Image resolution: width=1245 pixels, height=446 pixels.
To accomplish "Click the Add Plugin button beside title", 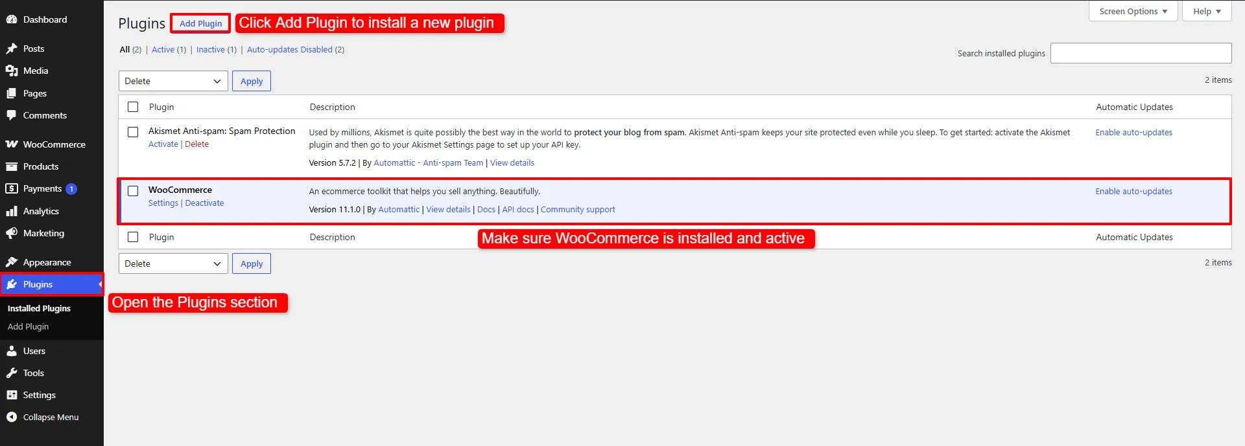I will pos(200,23).
